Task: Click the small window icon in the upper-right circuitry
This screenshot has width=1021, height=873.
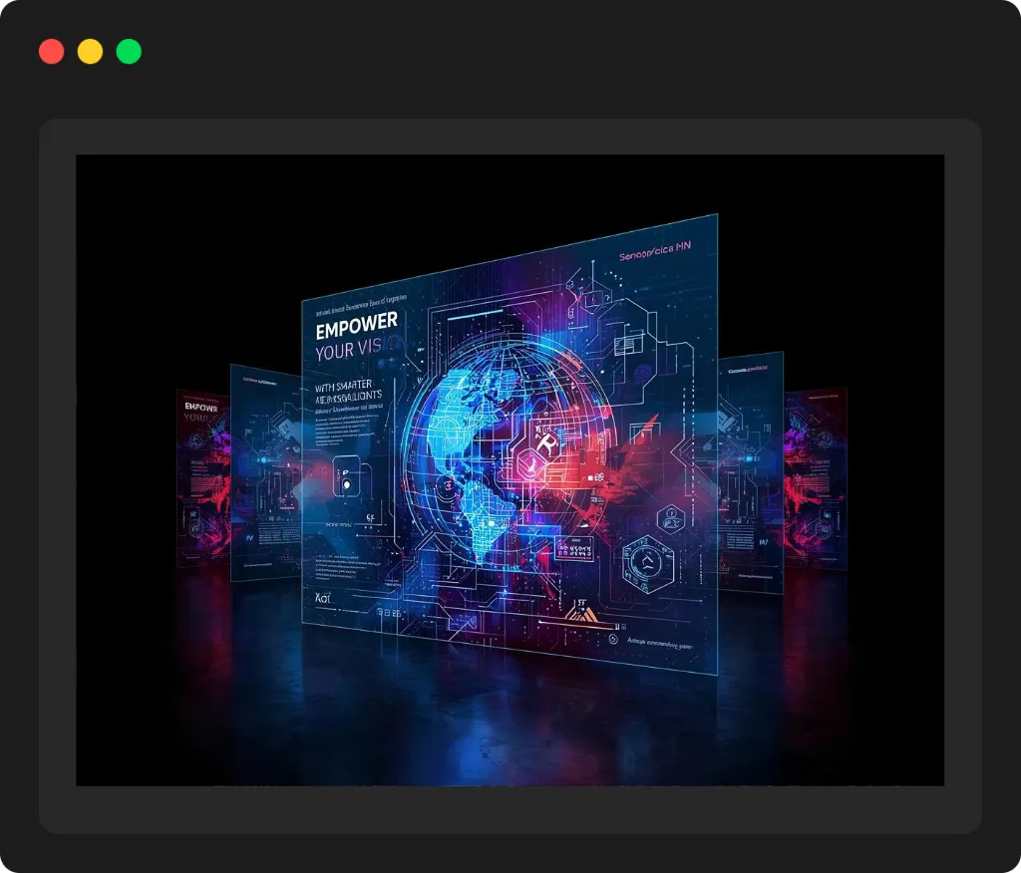Action: [629, 341]
